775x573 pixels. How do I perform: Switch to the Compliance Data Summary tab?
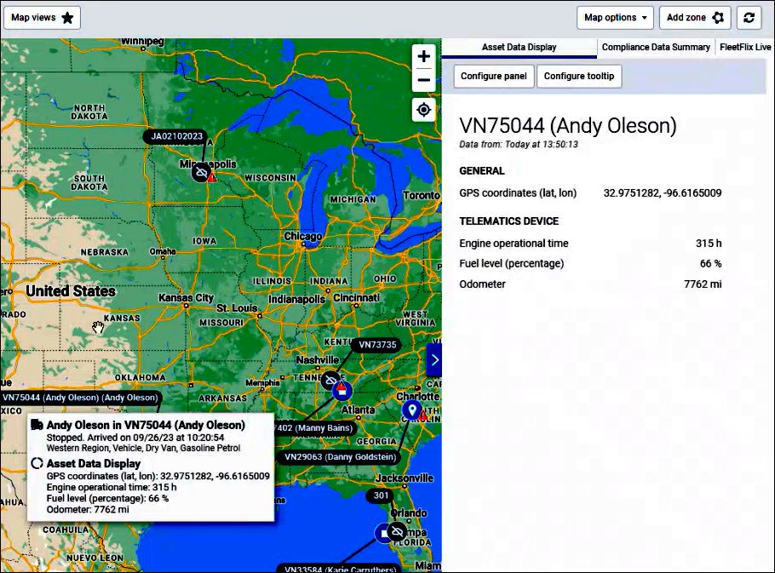[655, 48]
